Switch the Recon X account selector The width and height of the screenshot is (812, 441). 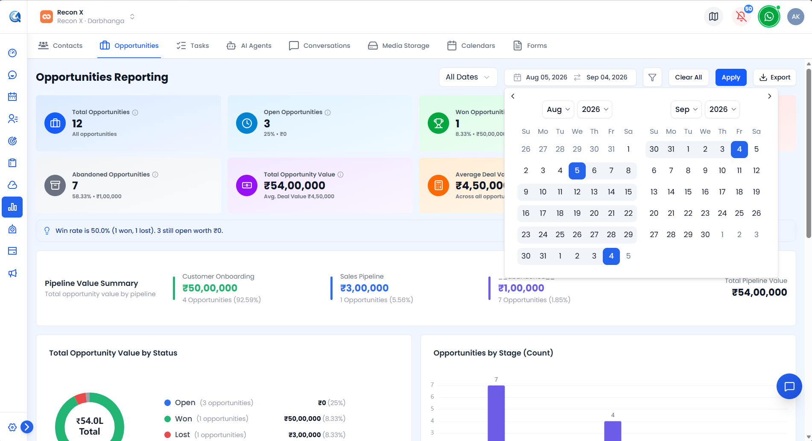click(88, 17)
